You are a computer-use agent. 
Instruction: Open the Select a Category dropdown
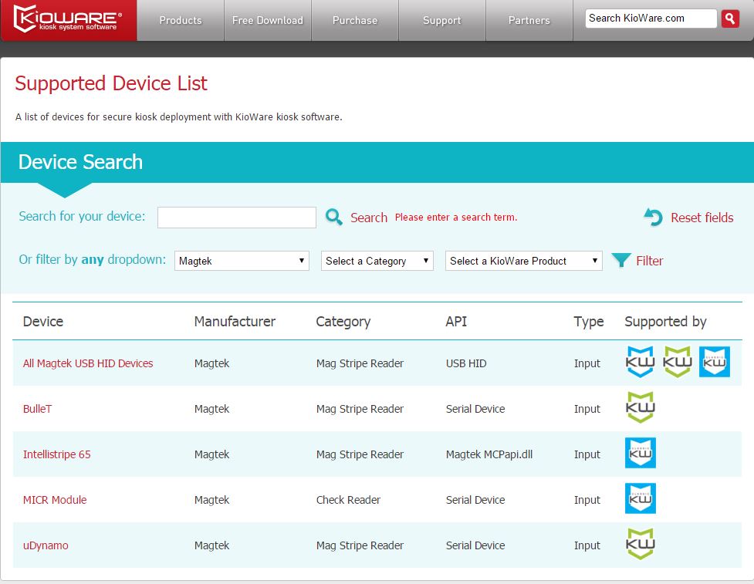(x=377, y=261)
